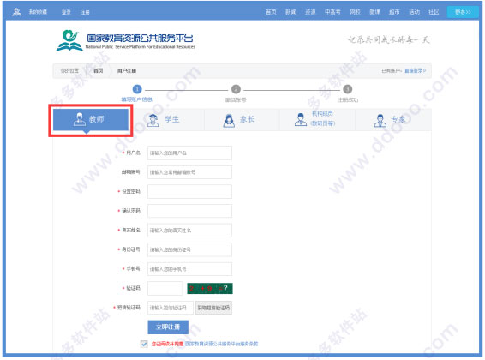
Task: Click the user avatar icon in the top bar
Action: click(x=16, y=12)
